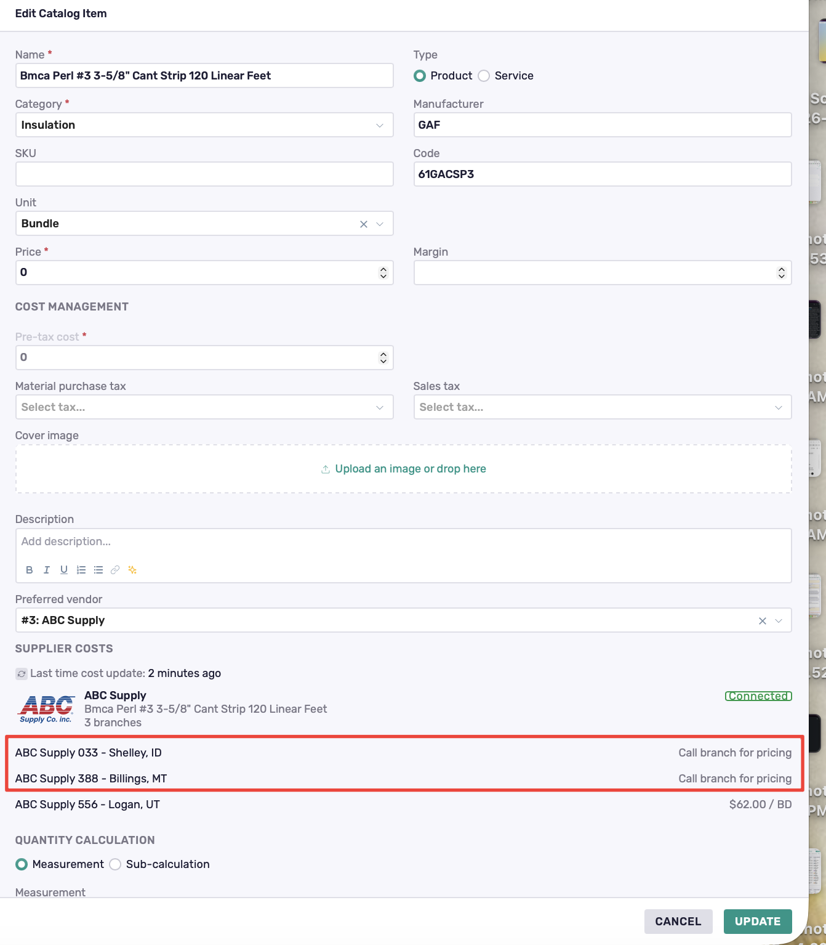Click the Update button
This screenshot has width=826, height=945.
[x=758, y=922]
